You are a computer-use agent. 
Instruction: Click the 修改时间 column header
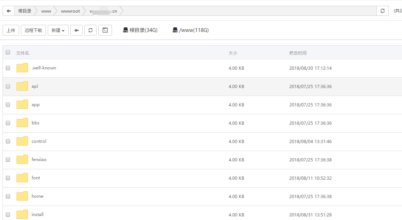pyautogui.click(x=298, y=53)
